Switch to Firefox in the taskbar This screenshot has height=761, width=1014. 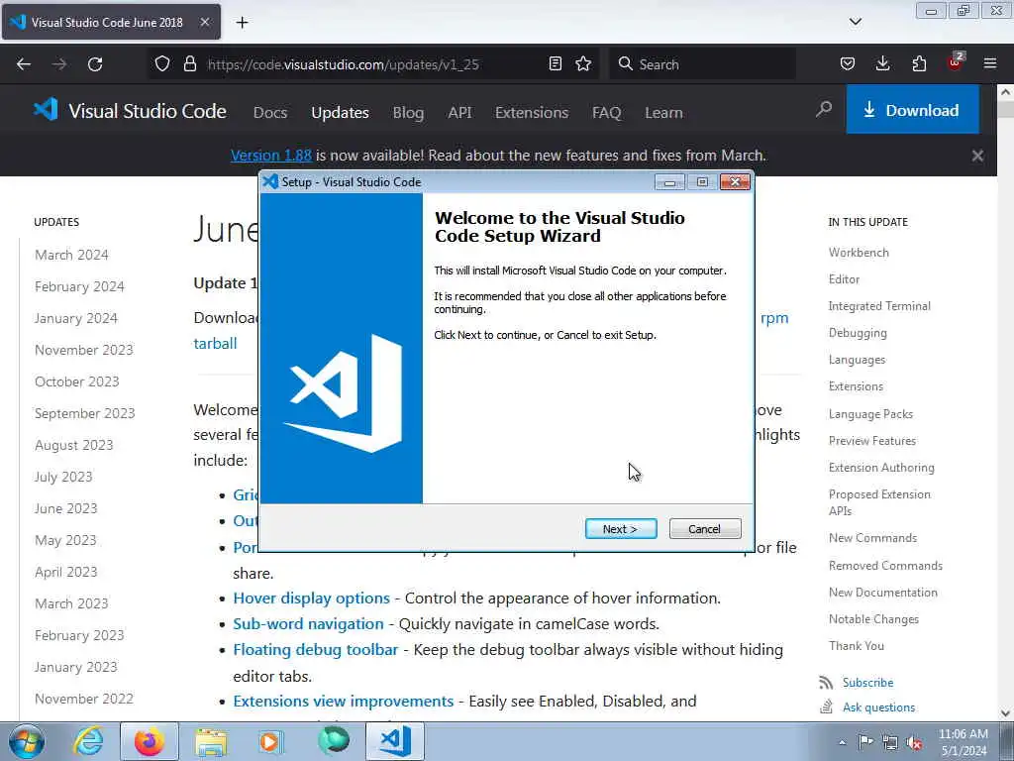[x=150, y=741]
